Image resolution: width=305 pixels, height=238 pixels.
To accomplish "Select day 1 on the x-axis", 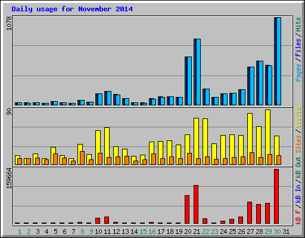I will 20,231.
